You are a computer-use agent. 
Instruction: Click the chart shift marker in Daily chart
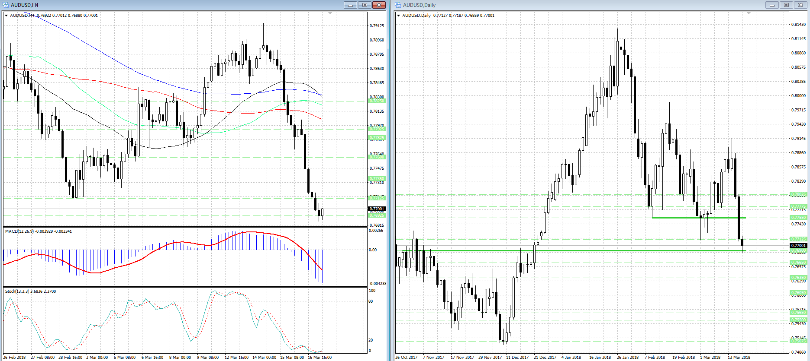coord(749,13)
